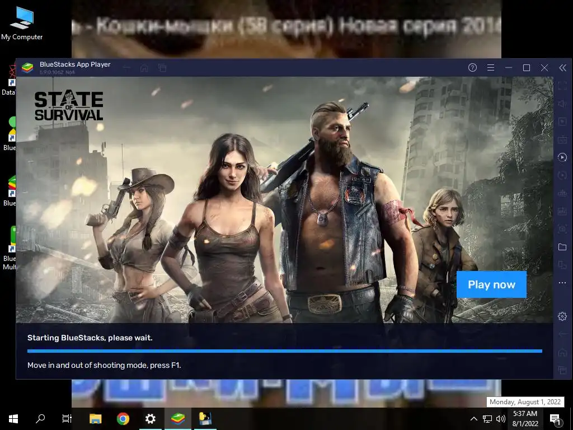Click the macro recorder play-circle sidebar icon
The height and width of the screenshot is (430, 573).
click(x=562, y=157)
